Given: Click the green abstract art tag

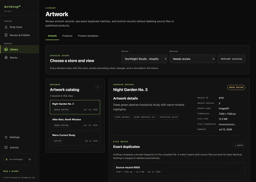Looking at the screenshot, I should point(145,117).
